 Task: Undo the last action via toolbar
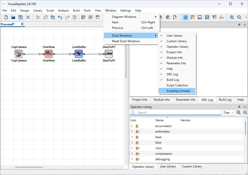point(60,17)
